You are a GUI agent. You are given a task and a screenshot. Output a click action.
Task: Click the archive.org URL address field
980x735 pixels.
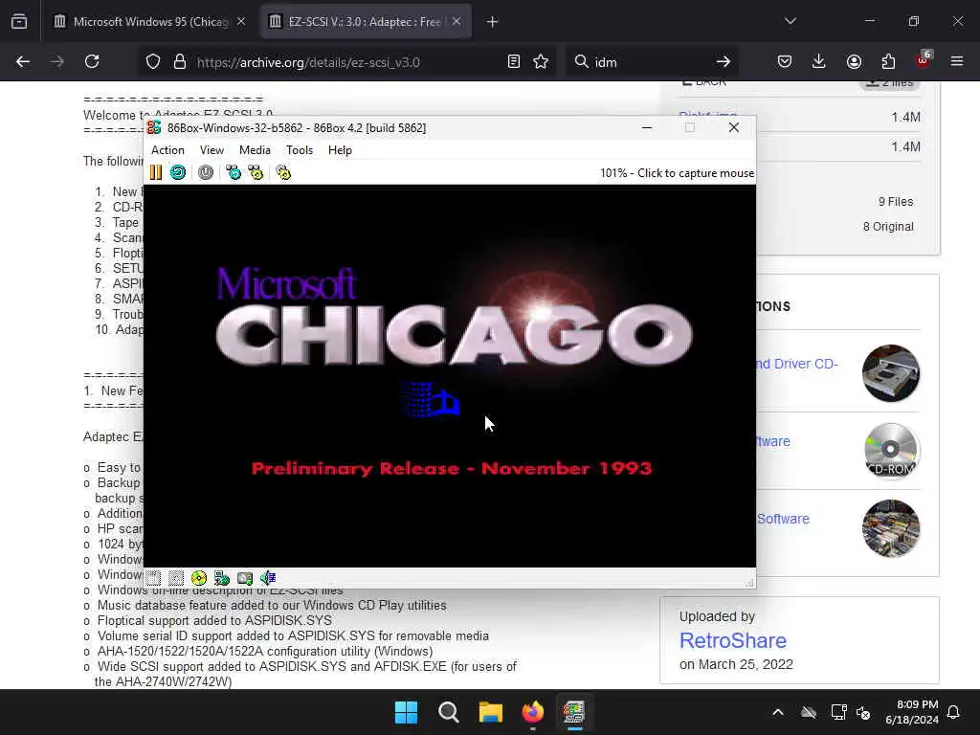(345, 62)
